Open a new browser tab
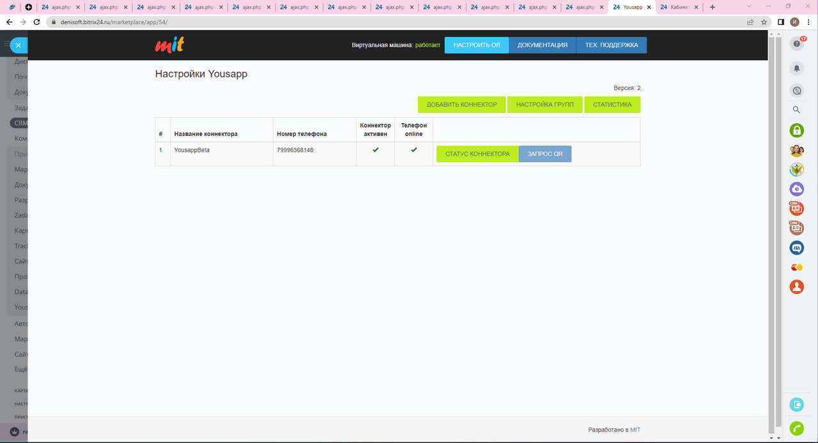 (x=713, y=7)
